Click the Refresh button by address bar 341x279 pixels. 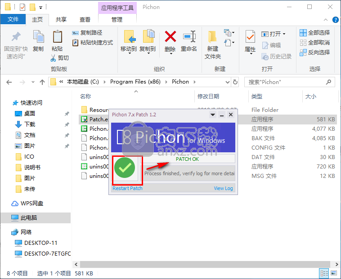pyautogui.click(x=235, y=82)
